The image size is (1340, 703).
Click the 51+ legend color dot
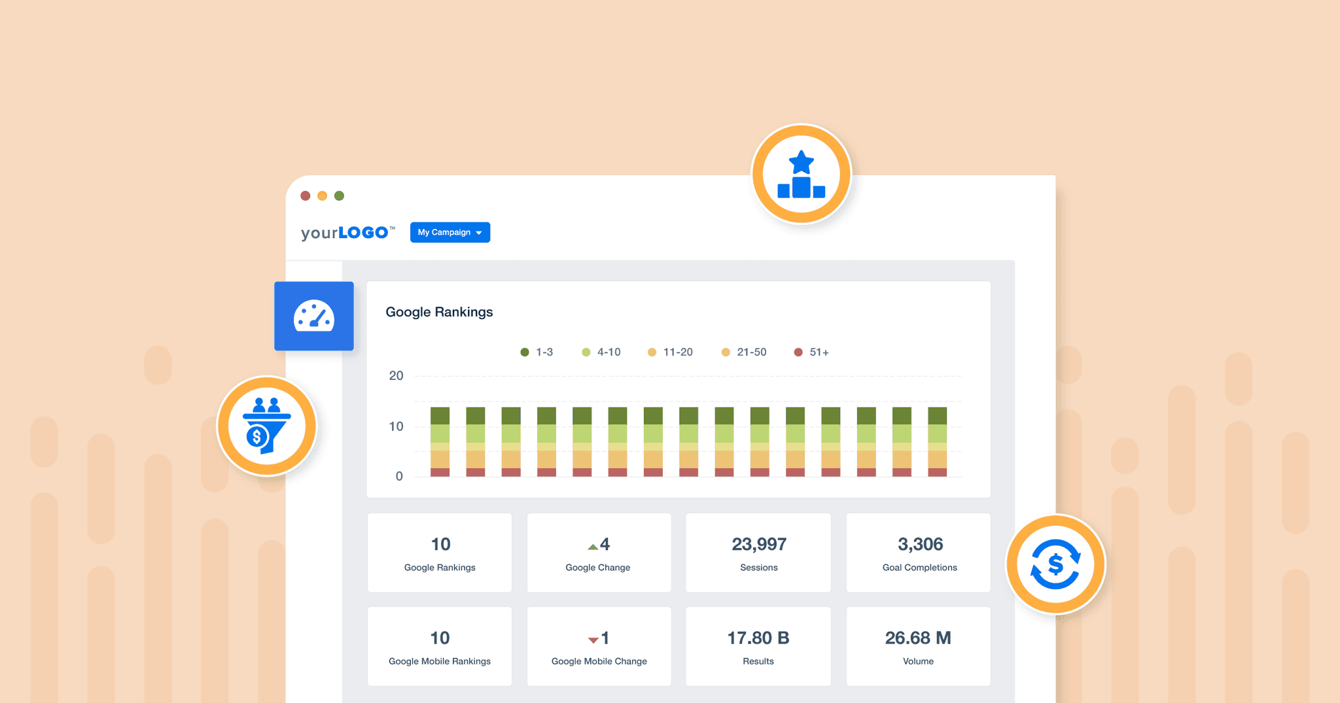[x=798, y=352]
